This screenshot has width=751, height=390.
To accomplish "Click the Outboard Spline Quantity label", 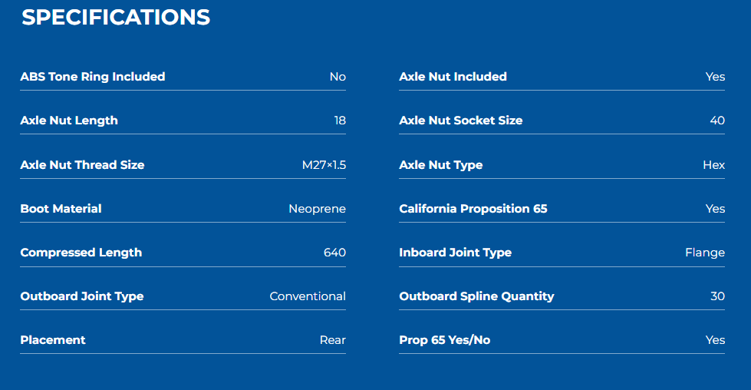I will click(x=476, y=296).
